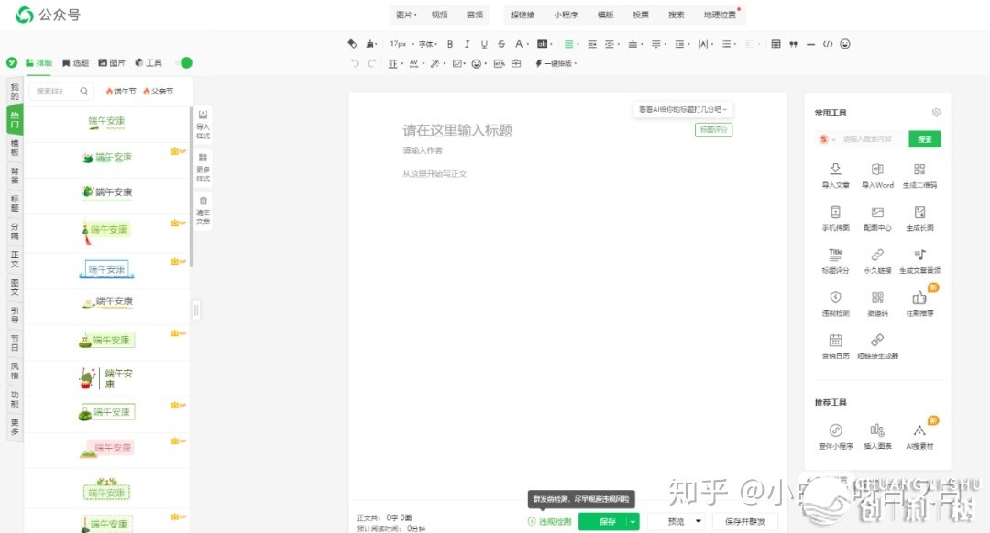
Task: Open the QR code generator (生成二维码) tool
Action: pyautogui.click(x=919, y=169)
